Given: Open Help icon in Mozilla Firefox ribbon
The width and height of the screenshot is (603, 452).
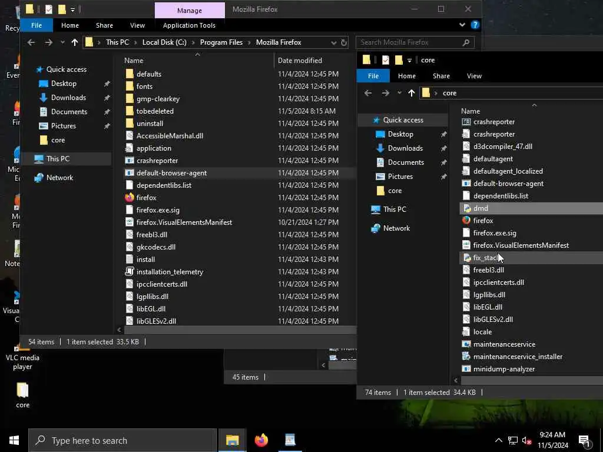Looking at the screenshot, I should click(475, 25).
